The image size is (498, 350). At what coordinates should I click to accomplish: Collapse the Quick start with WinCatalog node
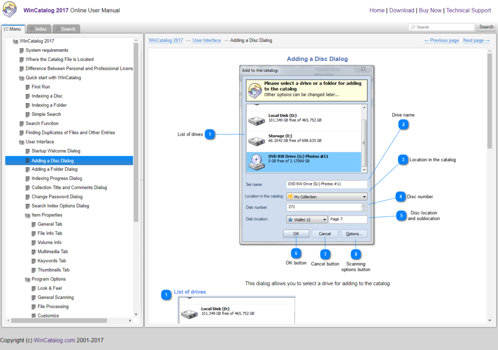coord(21,78)
